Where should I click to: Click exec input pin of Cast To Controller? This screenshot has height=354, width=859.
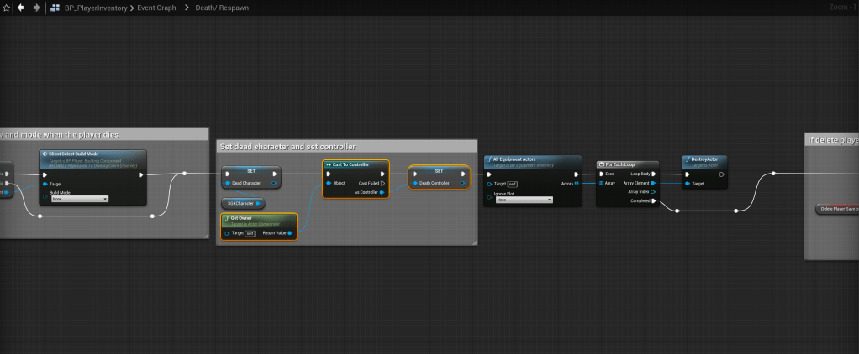pos(329,174)
